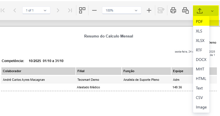Jump to the last page icon
The image size is (220, 116).
70,10
